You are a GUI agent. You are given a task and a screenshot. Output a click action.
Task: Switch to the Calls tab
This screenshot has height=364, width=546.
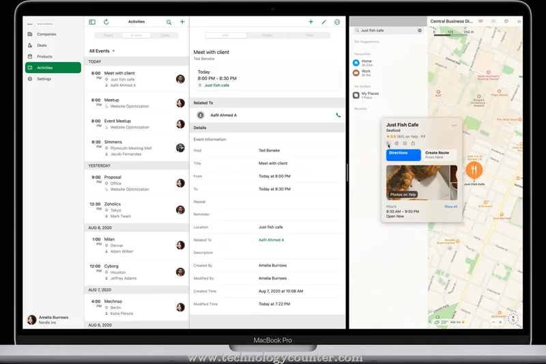(164, 36)
